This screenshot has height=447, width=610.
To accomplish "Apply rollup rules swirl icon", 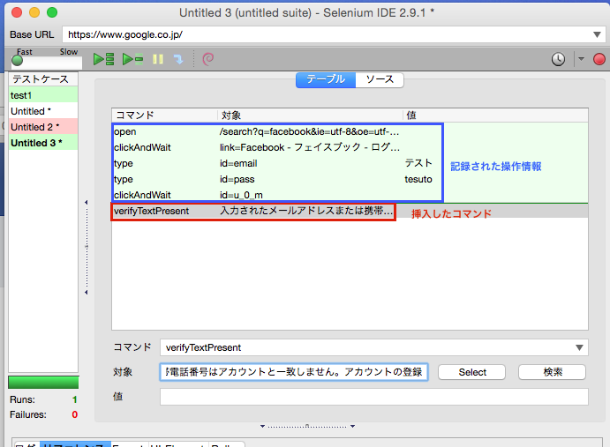I will pos(208,60).
